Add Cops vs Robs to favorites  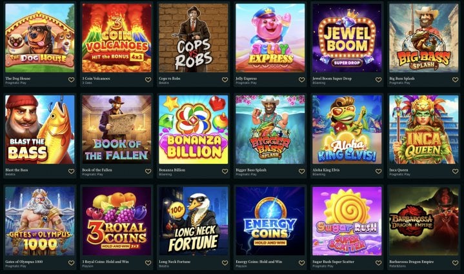pyautogui.click(x=225, y=80)
